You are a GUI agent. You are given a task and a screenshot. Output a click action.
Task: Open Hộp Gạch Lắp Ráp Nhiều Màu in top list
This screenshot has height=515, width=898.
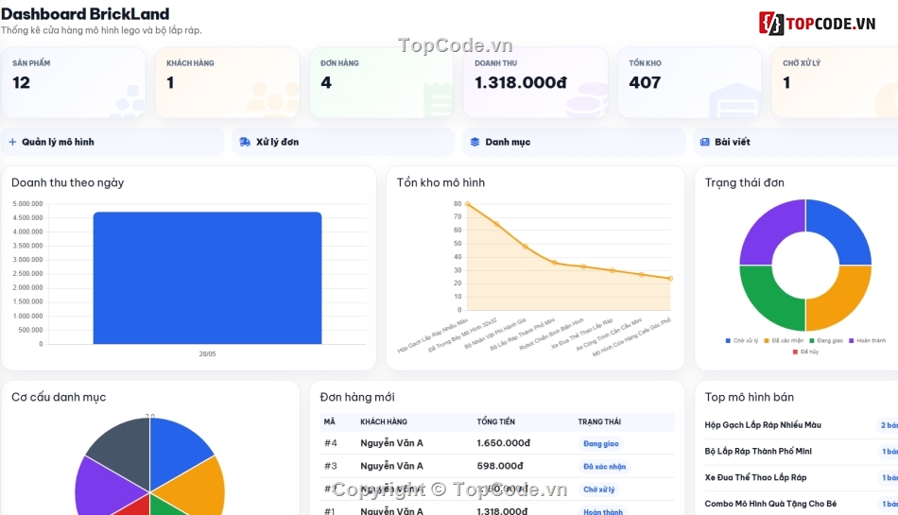[x=763, y=425]
